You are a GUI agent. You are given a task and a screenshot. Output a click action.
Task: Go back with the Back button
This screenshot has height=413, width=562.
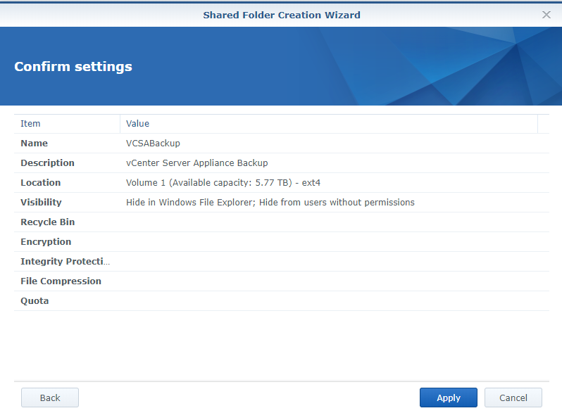coord(50,398)
